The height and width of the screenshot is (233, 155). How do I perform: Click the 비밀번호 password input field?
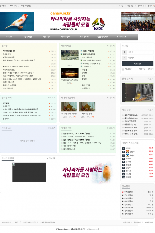140,58
